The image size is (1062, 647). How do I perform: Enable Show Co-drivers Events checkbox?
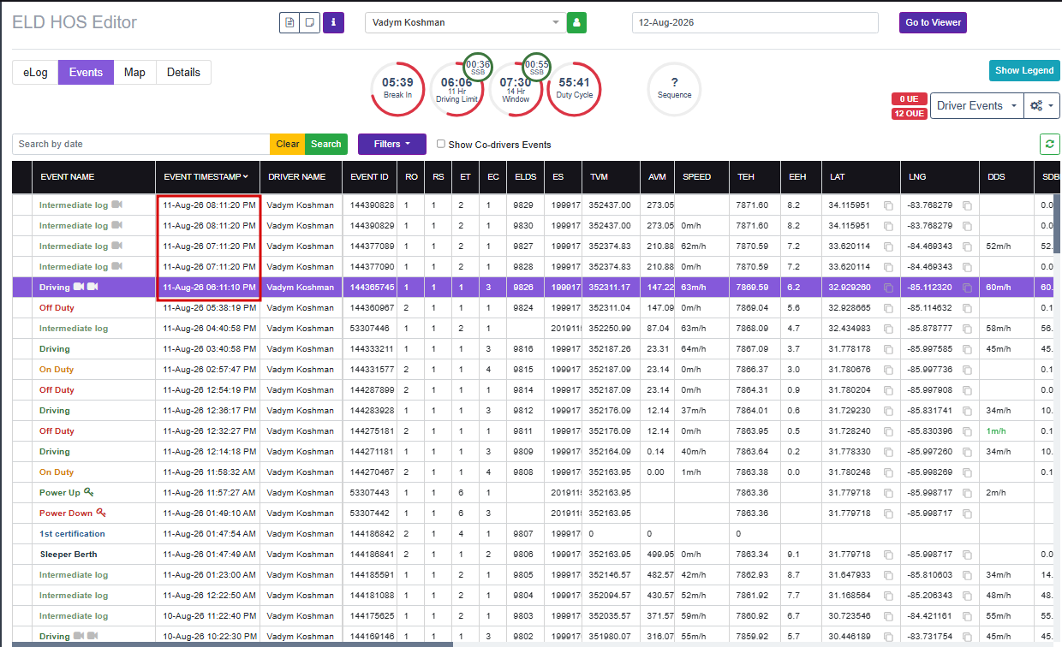(441, 144)
